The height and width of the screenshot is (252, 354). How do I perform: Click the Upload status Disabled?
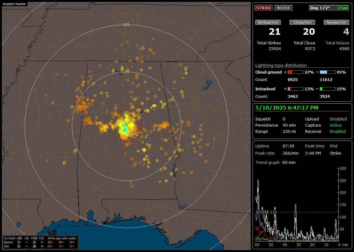[x=338, y=119]
